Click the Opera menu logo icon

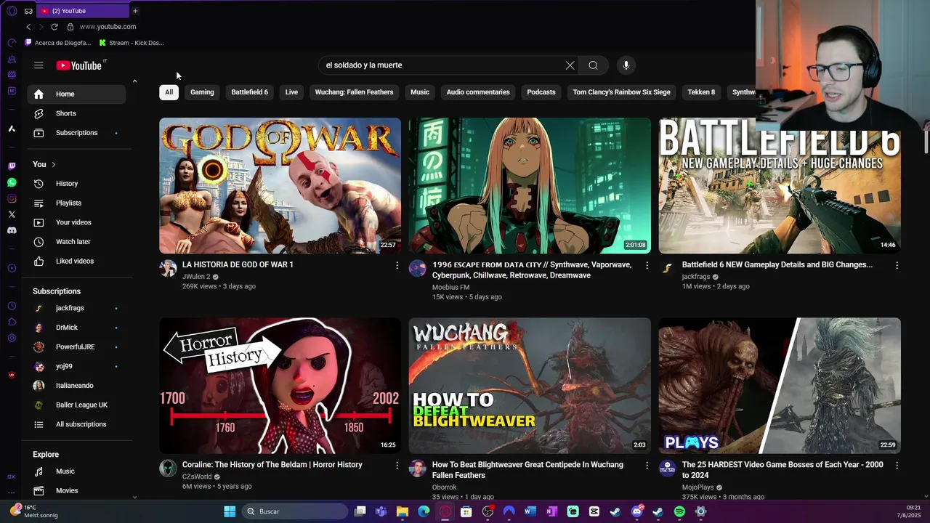12,11
